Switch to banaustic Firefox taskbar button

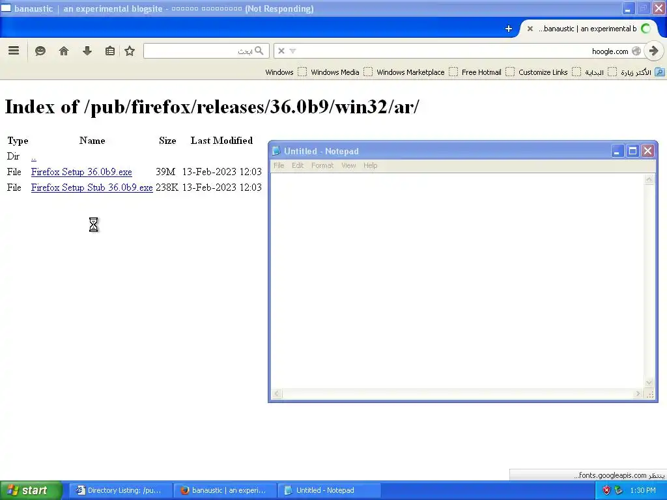point(225,490)
